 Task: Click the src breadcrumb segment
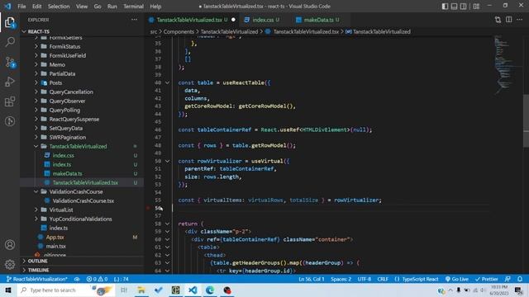[154, 31]
